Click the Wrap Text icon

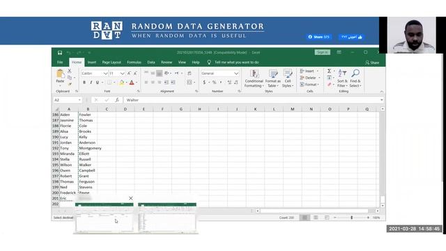pos(190,73)
